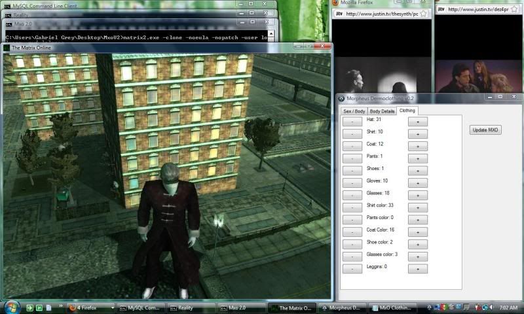Switch to Morpheus Dermoclothing taskbar item
The height and width of the screenshot is (314, 524).
click(341, 307)
